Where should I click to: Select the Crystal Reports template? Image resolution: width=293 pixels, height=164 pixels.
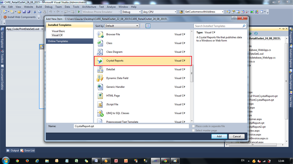(143, 61)
